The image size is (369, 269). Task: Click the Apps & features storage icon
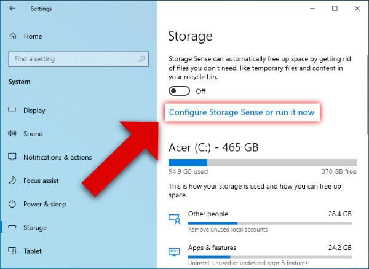(175, 252)
